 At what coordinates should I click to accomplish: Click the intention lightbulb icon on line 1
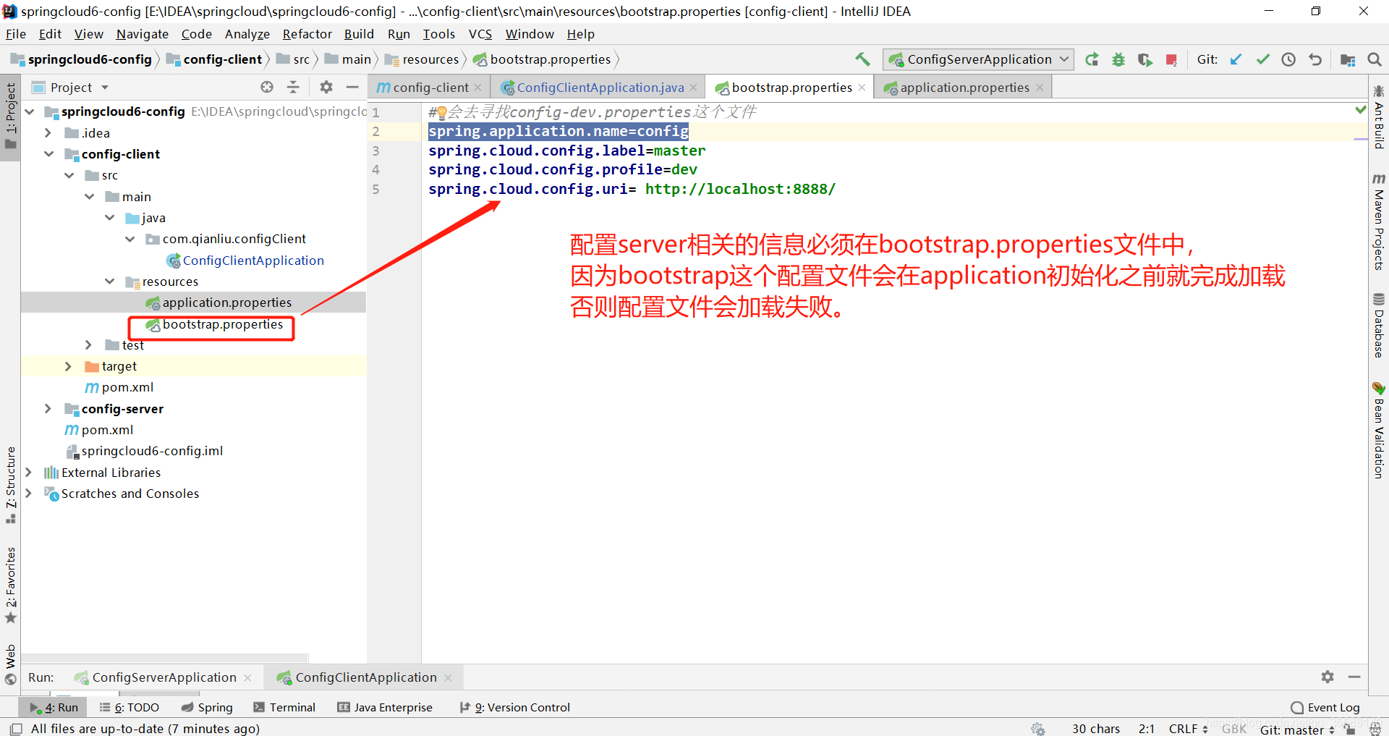click(x=442, y=112)
